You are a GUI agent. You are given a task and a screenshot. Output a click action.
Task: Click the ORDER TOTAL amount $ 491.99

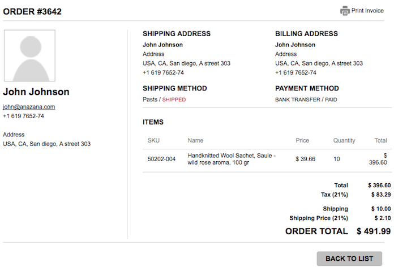pyautogui.click(x=374, y=231)
